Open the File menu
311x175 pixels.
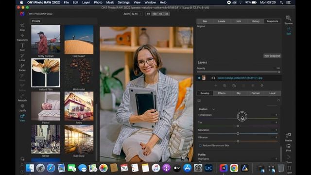coord(66,2)
